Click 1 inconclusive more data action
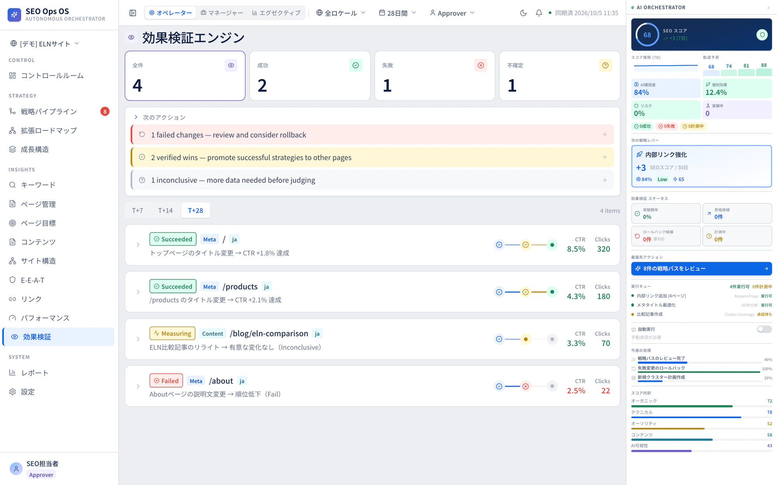 click(x=373, y=180)
